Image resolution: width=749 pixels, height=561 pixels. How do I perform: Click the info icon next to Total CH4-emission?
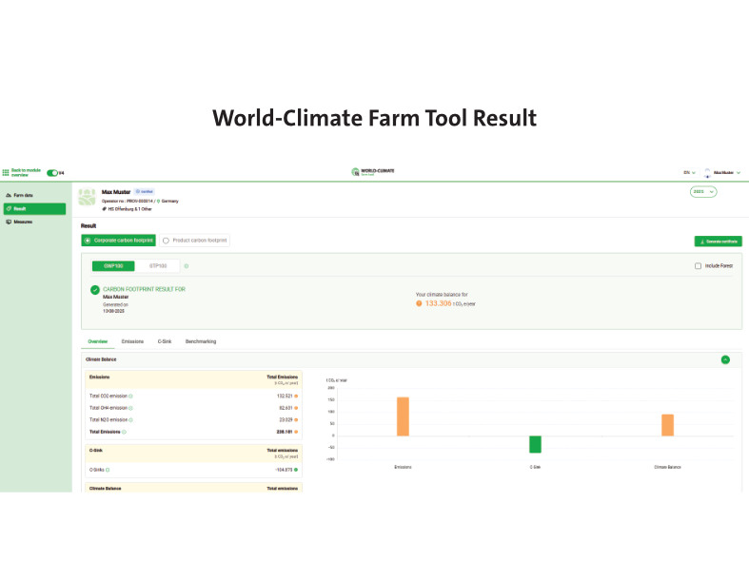click(130, 407)
